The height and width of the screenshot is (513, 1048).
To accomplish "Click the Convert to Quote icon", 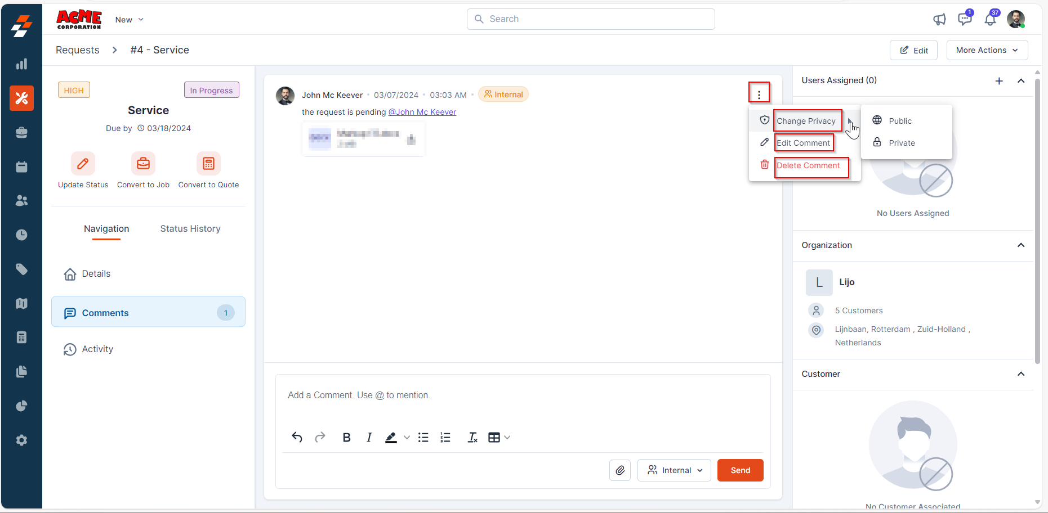I will (x=208, y=164).
